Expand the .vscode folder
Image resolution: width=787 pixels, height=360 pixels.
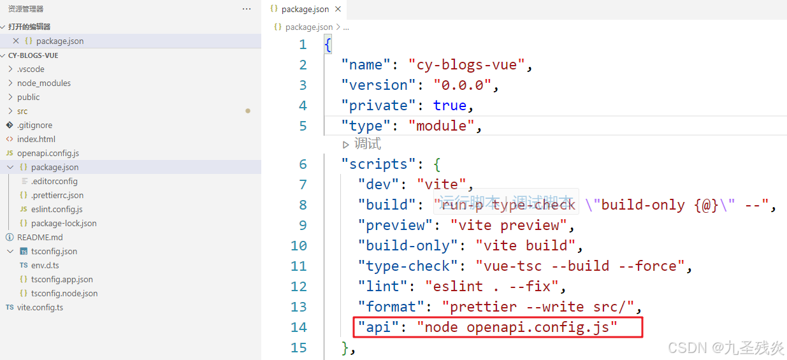tap(10, 69)
